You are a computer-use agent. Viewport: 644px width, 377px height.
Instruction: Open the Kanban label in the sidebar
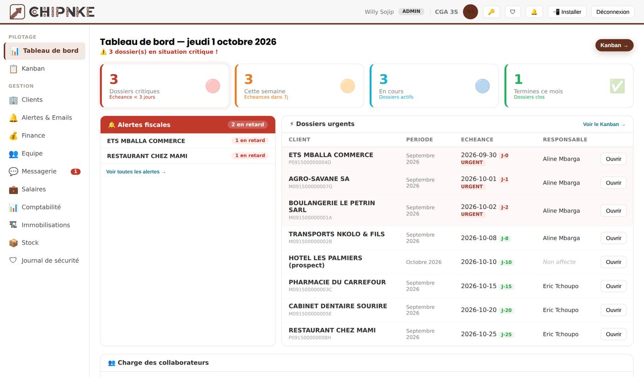pyautogui.click(x=33, y=69)
